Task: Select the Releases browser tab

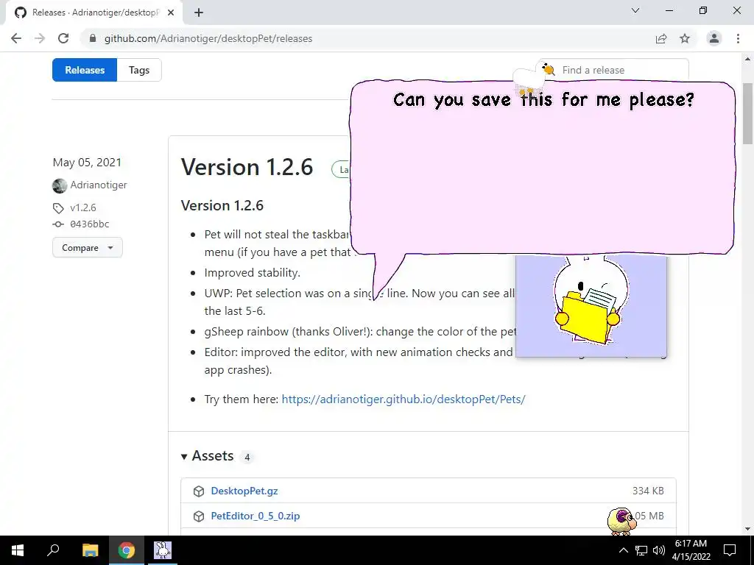Action: pos(94,13)
